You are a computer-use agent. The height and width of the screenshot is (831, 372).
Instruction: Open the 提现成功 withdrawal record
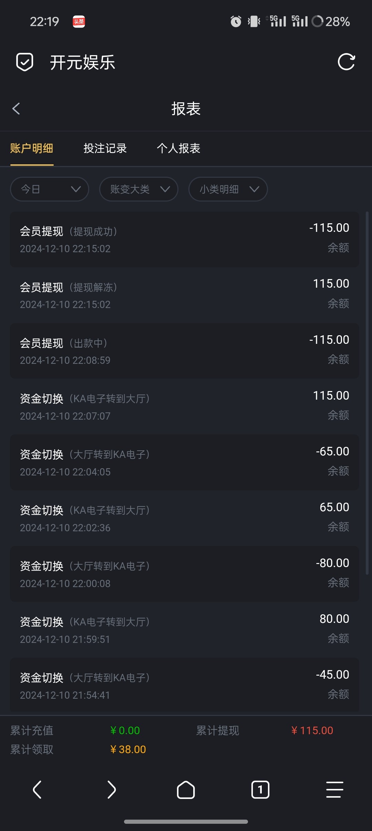click(185, 239)
